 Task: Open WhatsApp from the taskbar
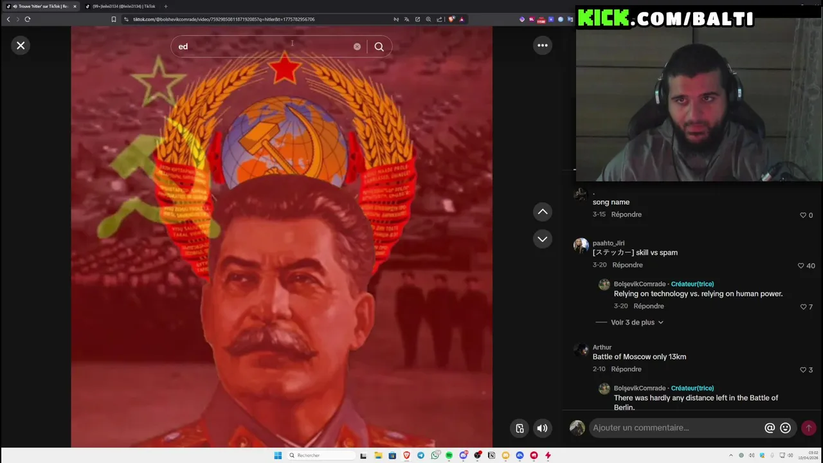435,455
